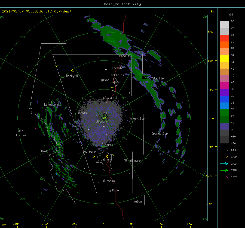245x228 pixels.
Task: Click the Innisfail city label
Action: click(110, 98)
